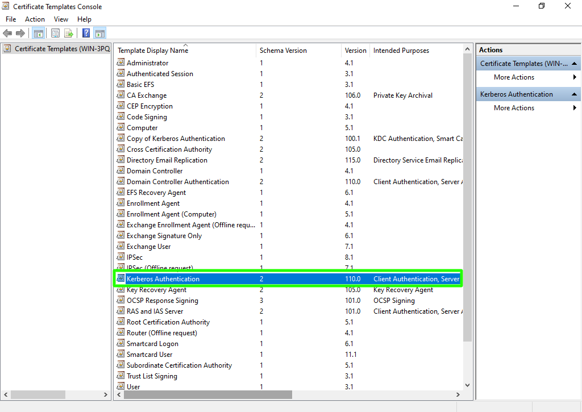The height and width of the screenshot is (412, 582).
Task: Click the Export List toolbar icon
Action: (x=69, y=34)
